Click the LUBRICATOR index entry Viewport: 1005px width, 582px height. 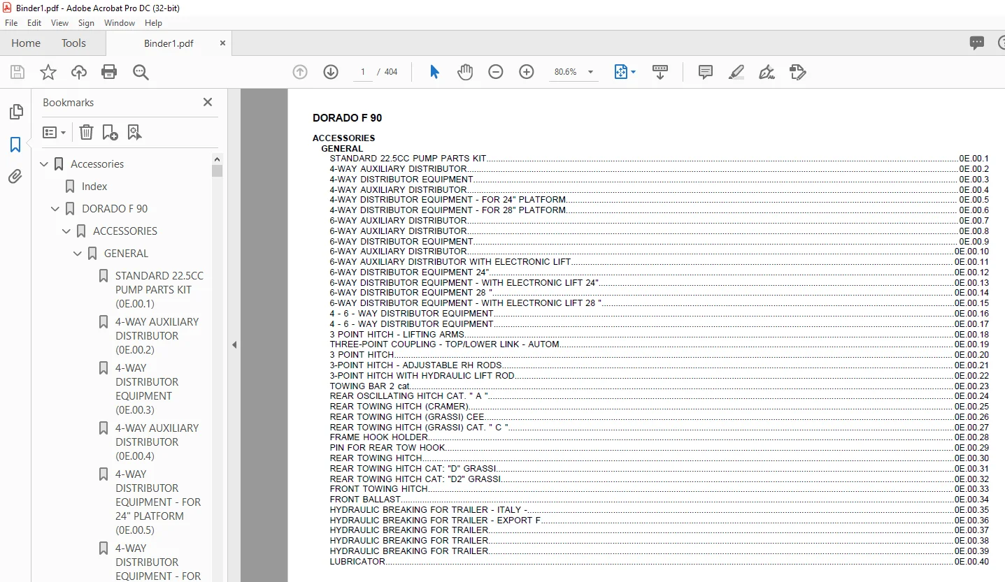click(659, 562)
